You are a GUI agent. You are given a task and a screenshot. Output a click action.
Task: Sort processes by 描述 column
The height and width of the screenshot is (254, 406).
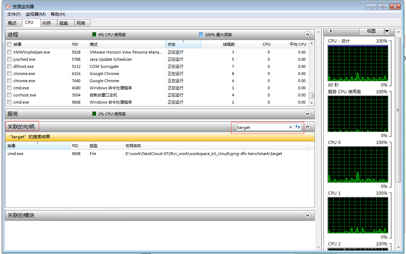127,44
